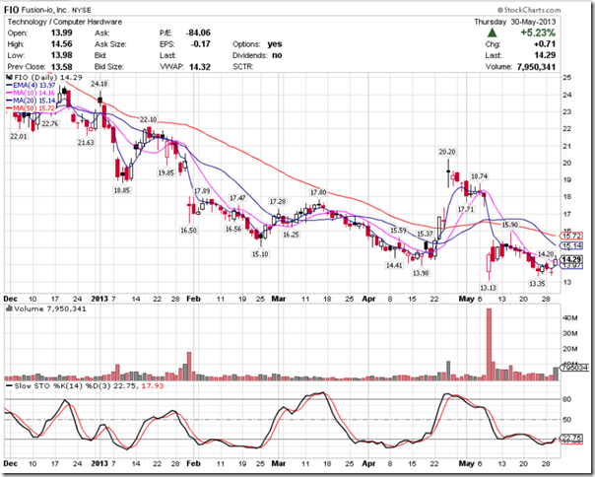Image resolution: width=595 pixels, height=477 pixels.
Task: Click the High value 14.56
Action: (61, 44)
